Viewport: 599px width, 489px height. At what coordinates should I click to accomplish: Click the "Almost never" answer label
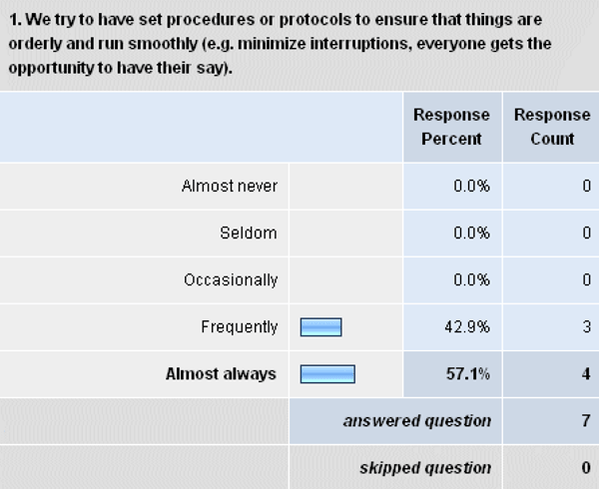230,186
